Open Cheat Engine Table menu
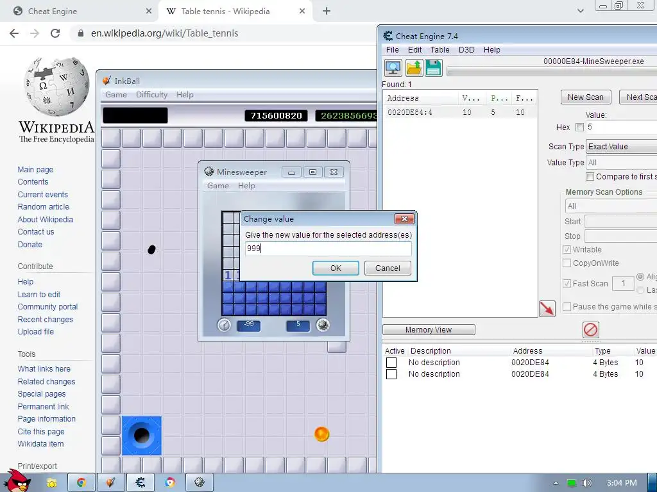 tap(440, 50)
